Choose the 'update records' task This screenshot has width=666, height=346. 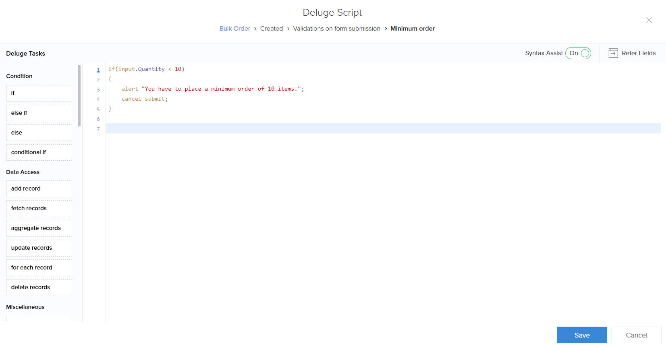pyautogui.click(x=39, y=248)
